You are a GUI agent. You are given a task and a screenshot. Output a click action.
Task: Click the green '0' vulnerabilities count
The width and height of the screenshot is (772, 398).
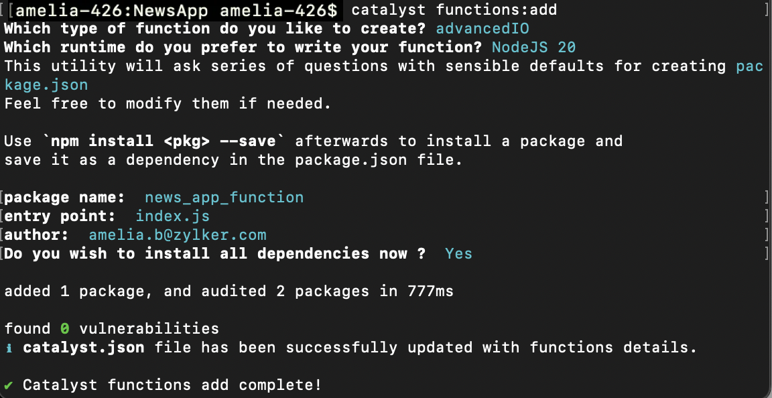tap(65, 328)
